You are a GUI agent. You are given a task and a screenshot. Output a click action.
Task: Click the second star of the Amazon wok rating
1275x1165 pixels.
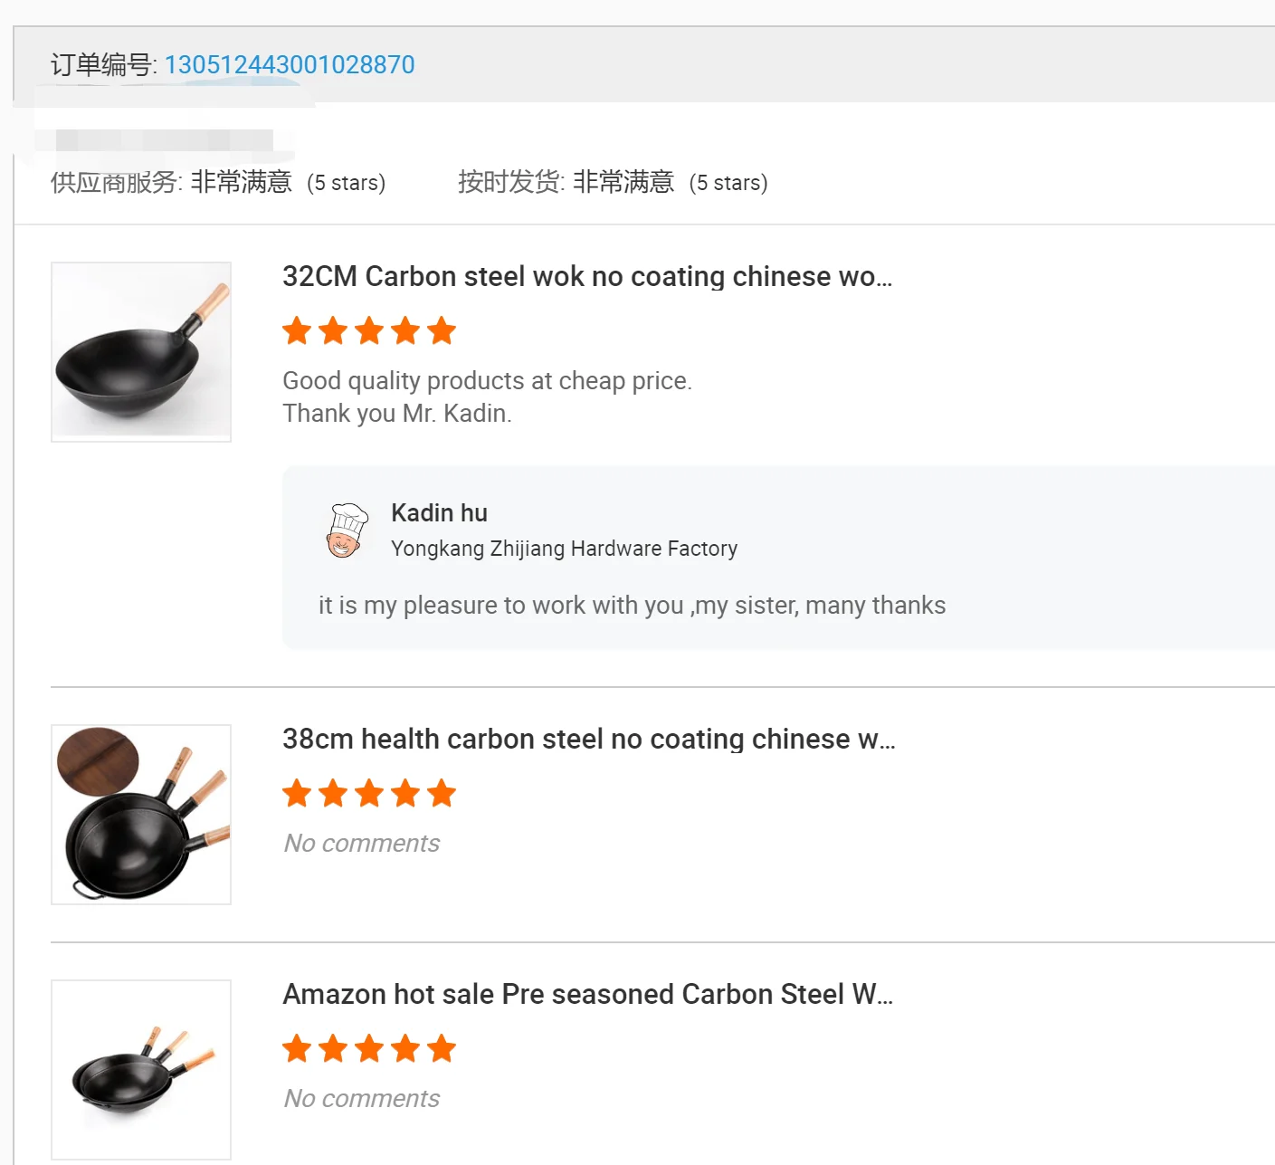point(333,1049)
